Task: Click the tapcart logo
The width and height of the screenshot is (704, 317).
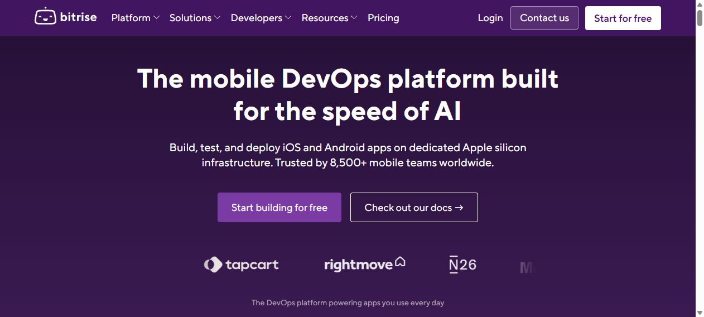Action: pyautogui.click(x=241, y=264)
